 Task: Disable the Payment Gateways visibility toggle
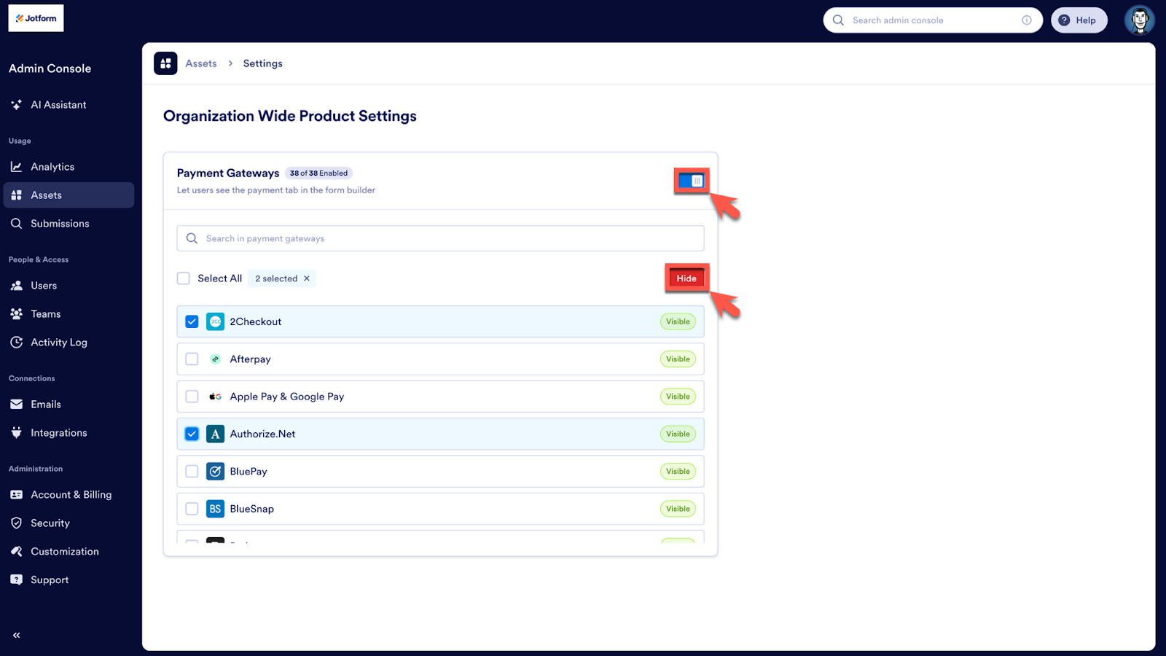(x=690, y=181)
